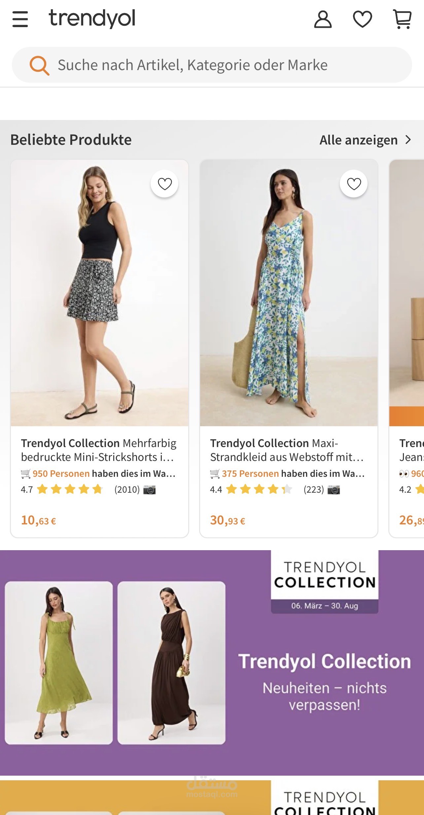Click the Alle anzeigen link

pyautogui.click(x=359, y=140)
